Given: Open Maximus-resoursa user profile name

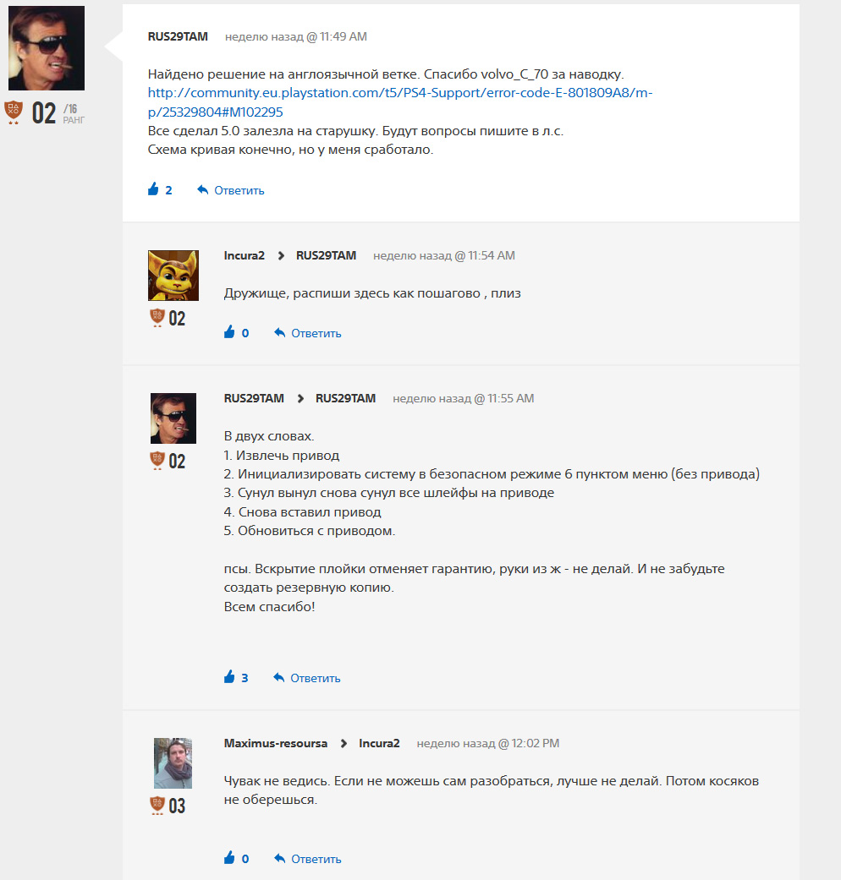Looking at the screenshot, I should point(276,744).
